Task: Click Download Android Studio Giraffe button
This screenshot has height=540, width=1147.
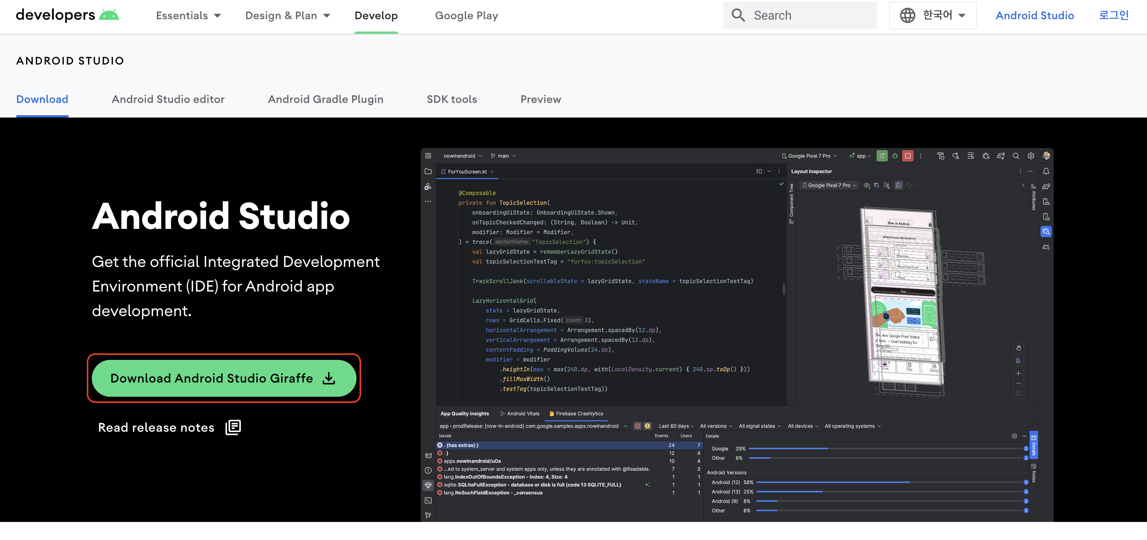Action: click(x=224, y=378)
